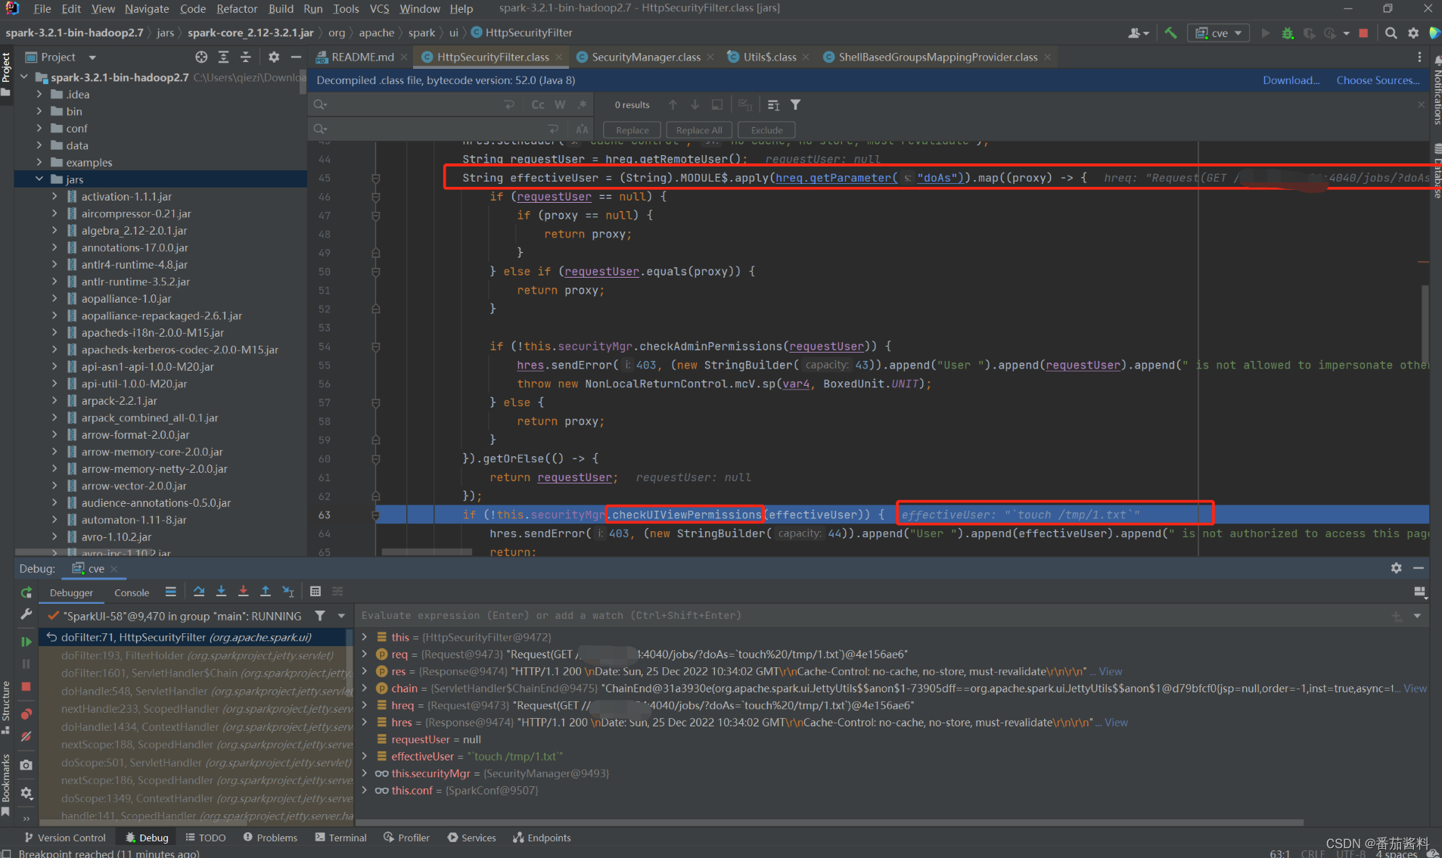Open thread selector dropdown arrow

pyautogui.click(x=341, y=616)
